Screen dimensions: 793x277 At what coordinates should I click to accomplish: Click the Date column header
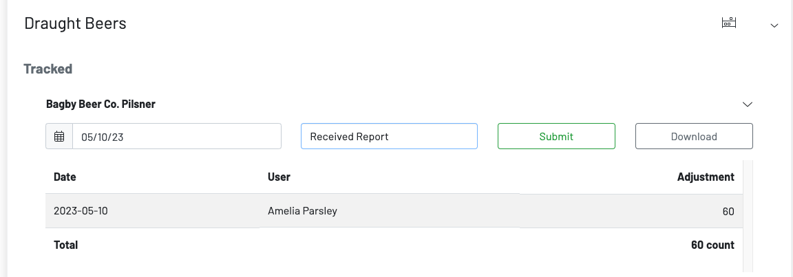click(x=65, y=177)
